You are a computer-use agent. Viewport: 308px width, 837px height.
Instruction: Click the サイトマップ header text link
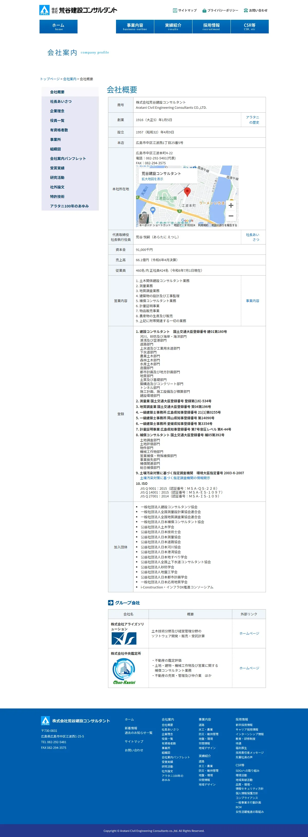[x=188, y=10]
